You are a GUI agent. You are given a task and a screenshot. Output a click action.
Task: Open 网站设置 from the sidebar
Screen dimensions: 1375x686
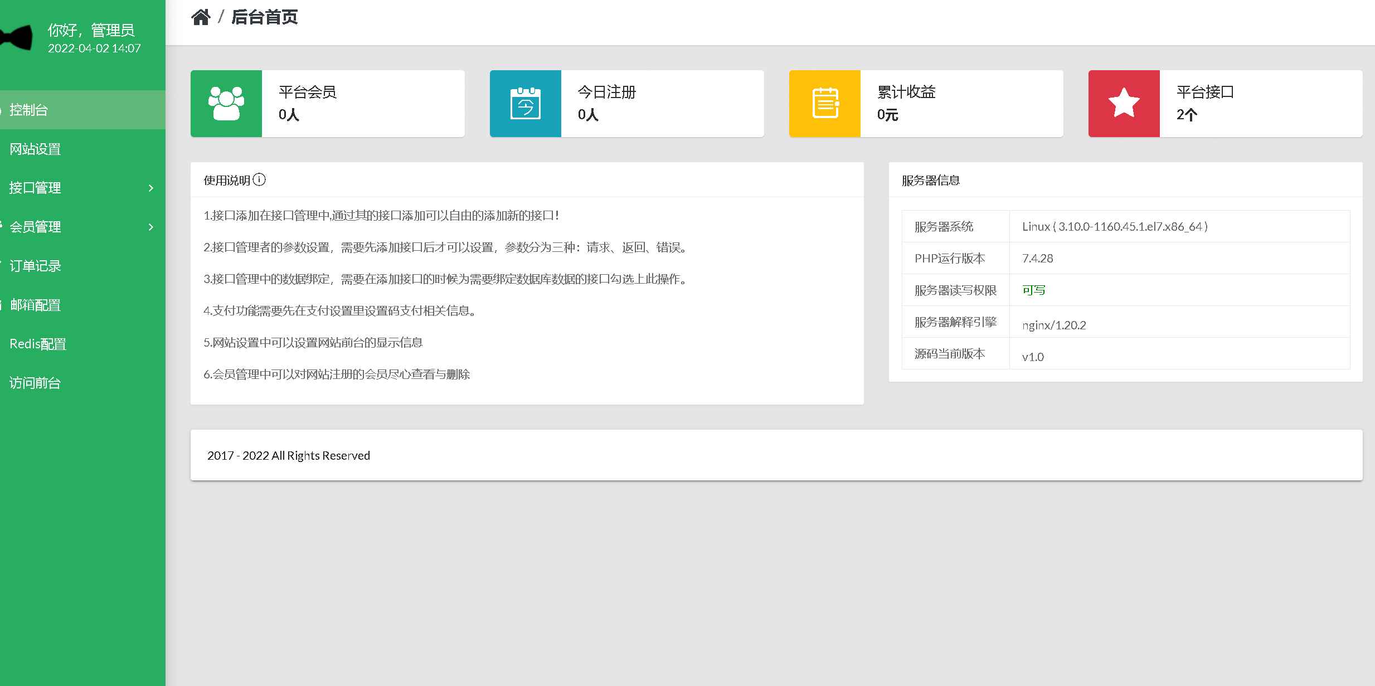[x=35, y=149]
